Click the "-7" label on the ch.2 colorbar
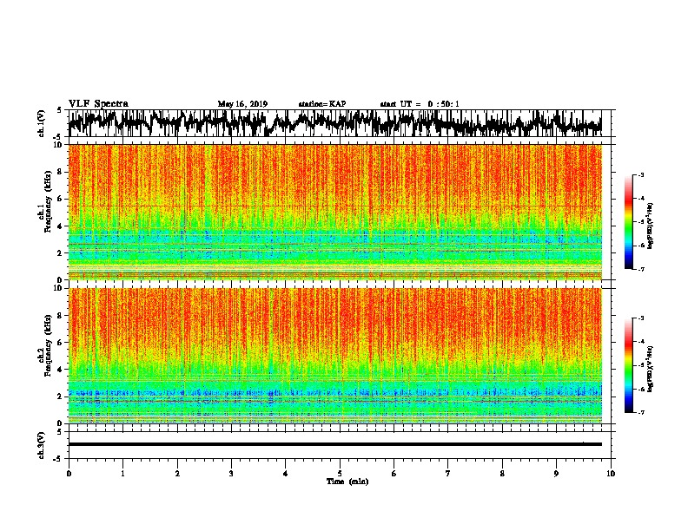This screenshot has width=688, height=531. (640, 413)
